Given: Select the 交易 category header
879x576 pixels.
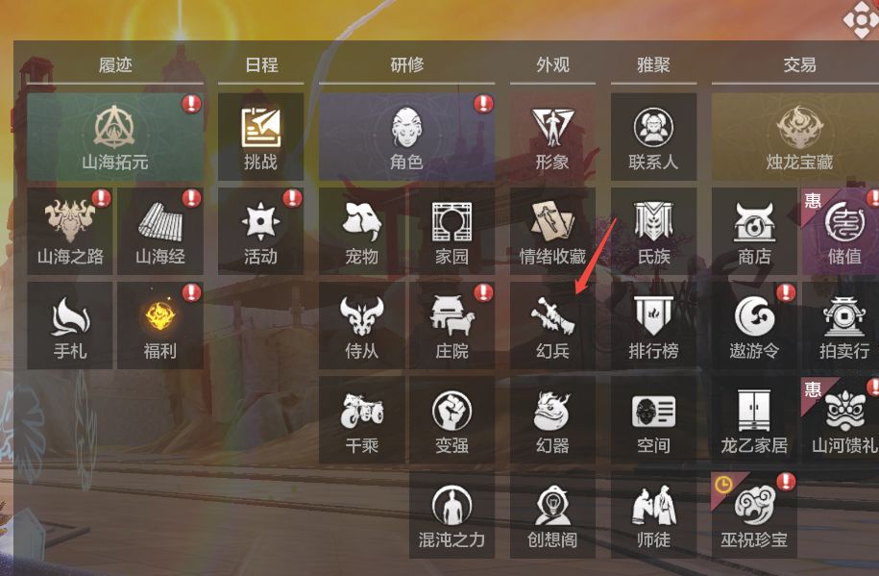Looking at the screenshot, I should (x=799, y=65).
